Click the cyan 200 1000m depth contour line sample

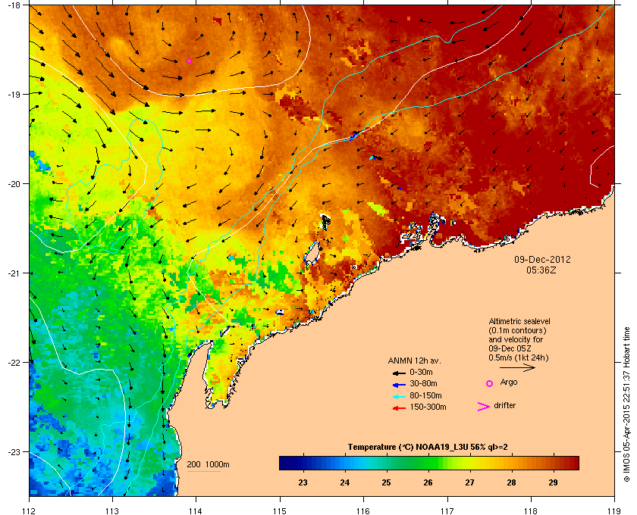pos(203,472)
